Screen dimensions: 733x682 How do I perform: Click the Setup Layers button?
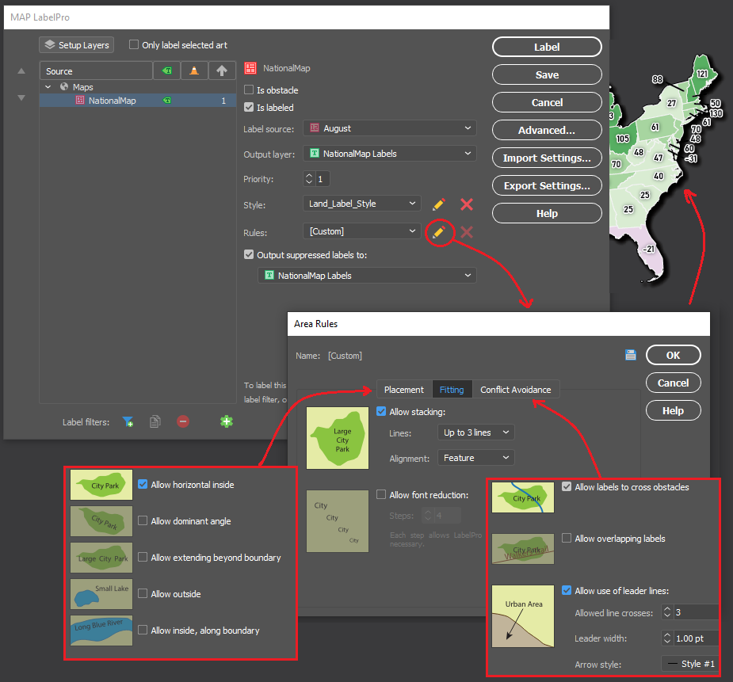tap(77, 45)
